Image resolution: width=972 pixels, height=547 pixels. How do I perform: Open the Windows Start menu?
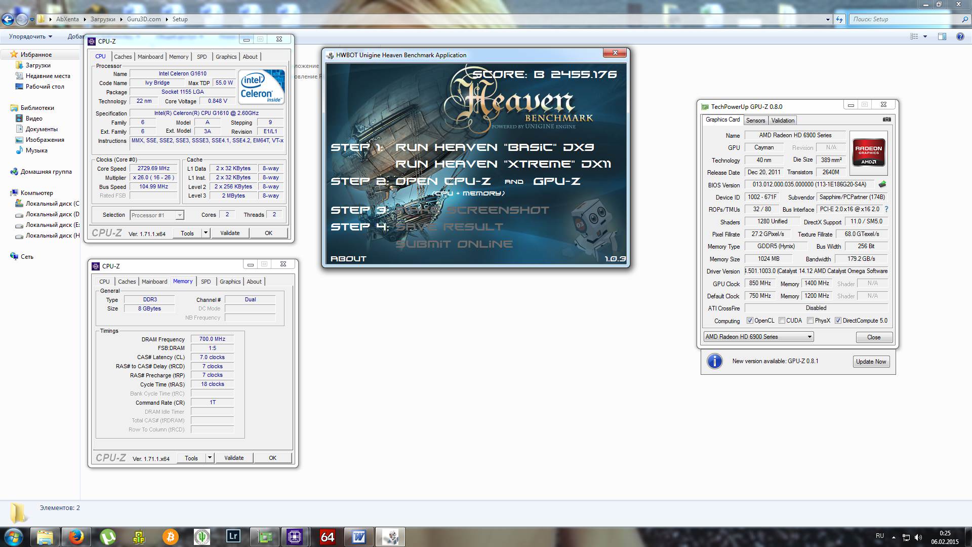pyautogui.click(x=14, y=537)
